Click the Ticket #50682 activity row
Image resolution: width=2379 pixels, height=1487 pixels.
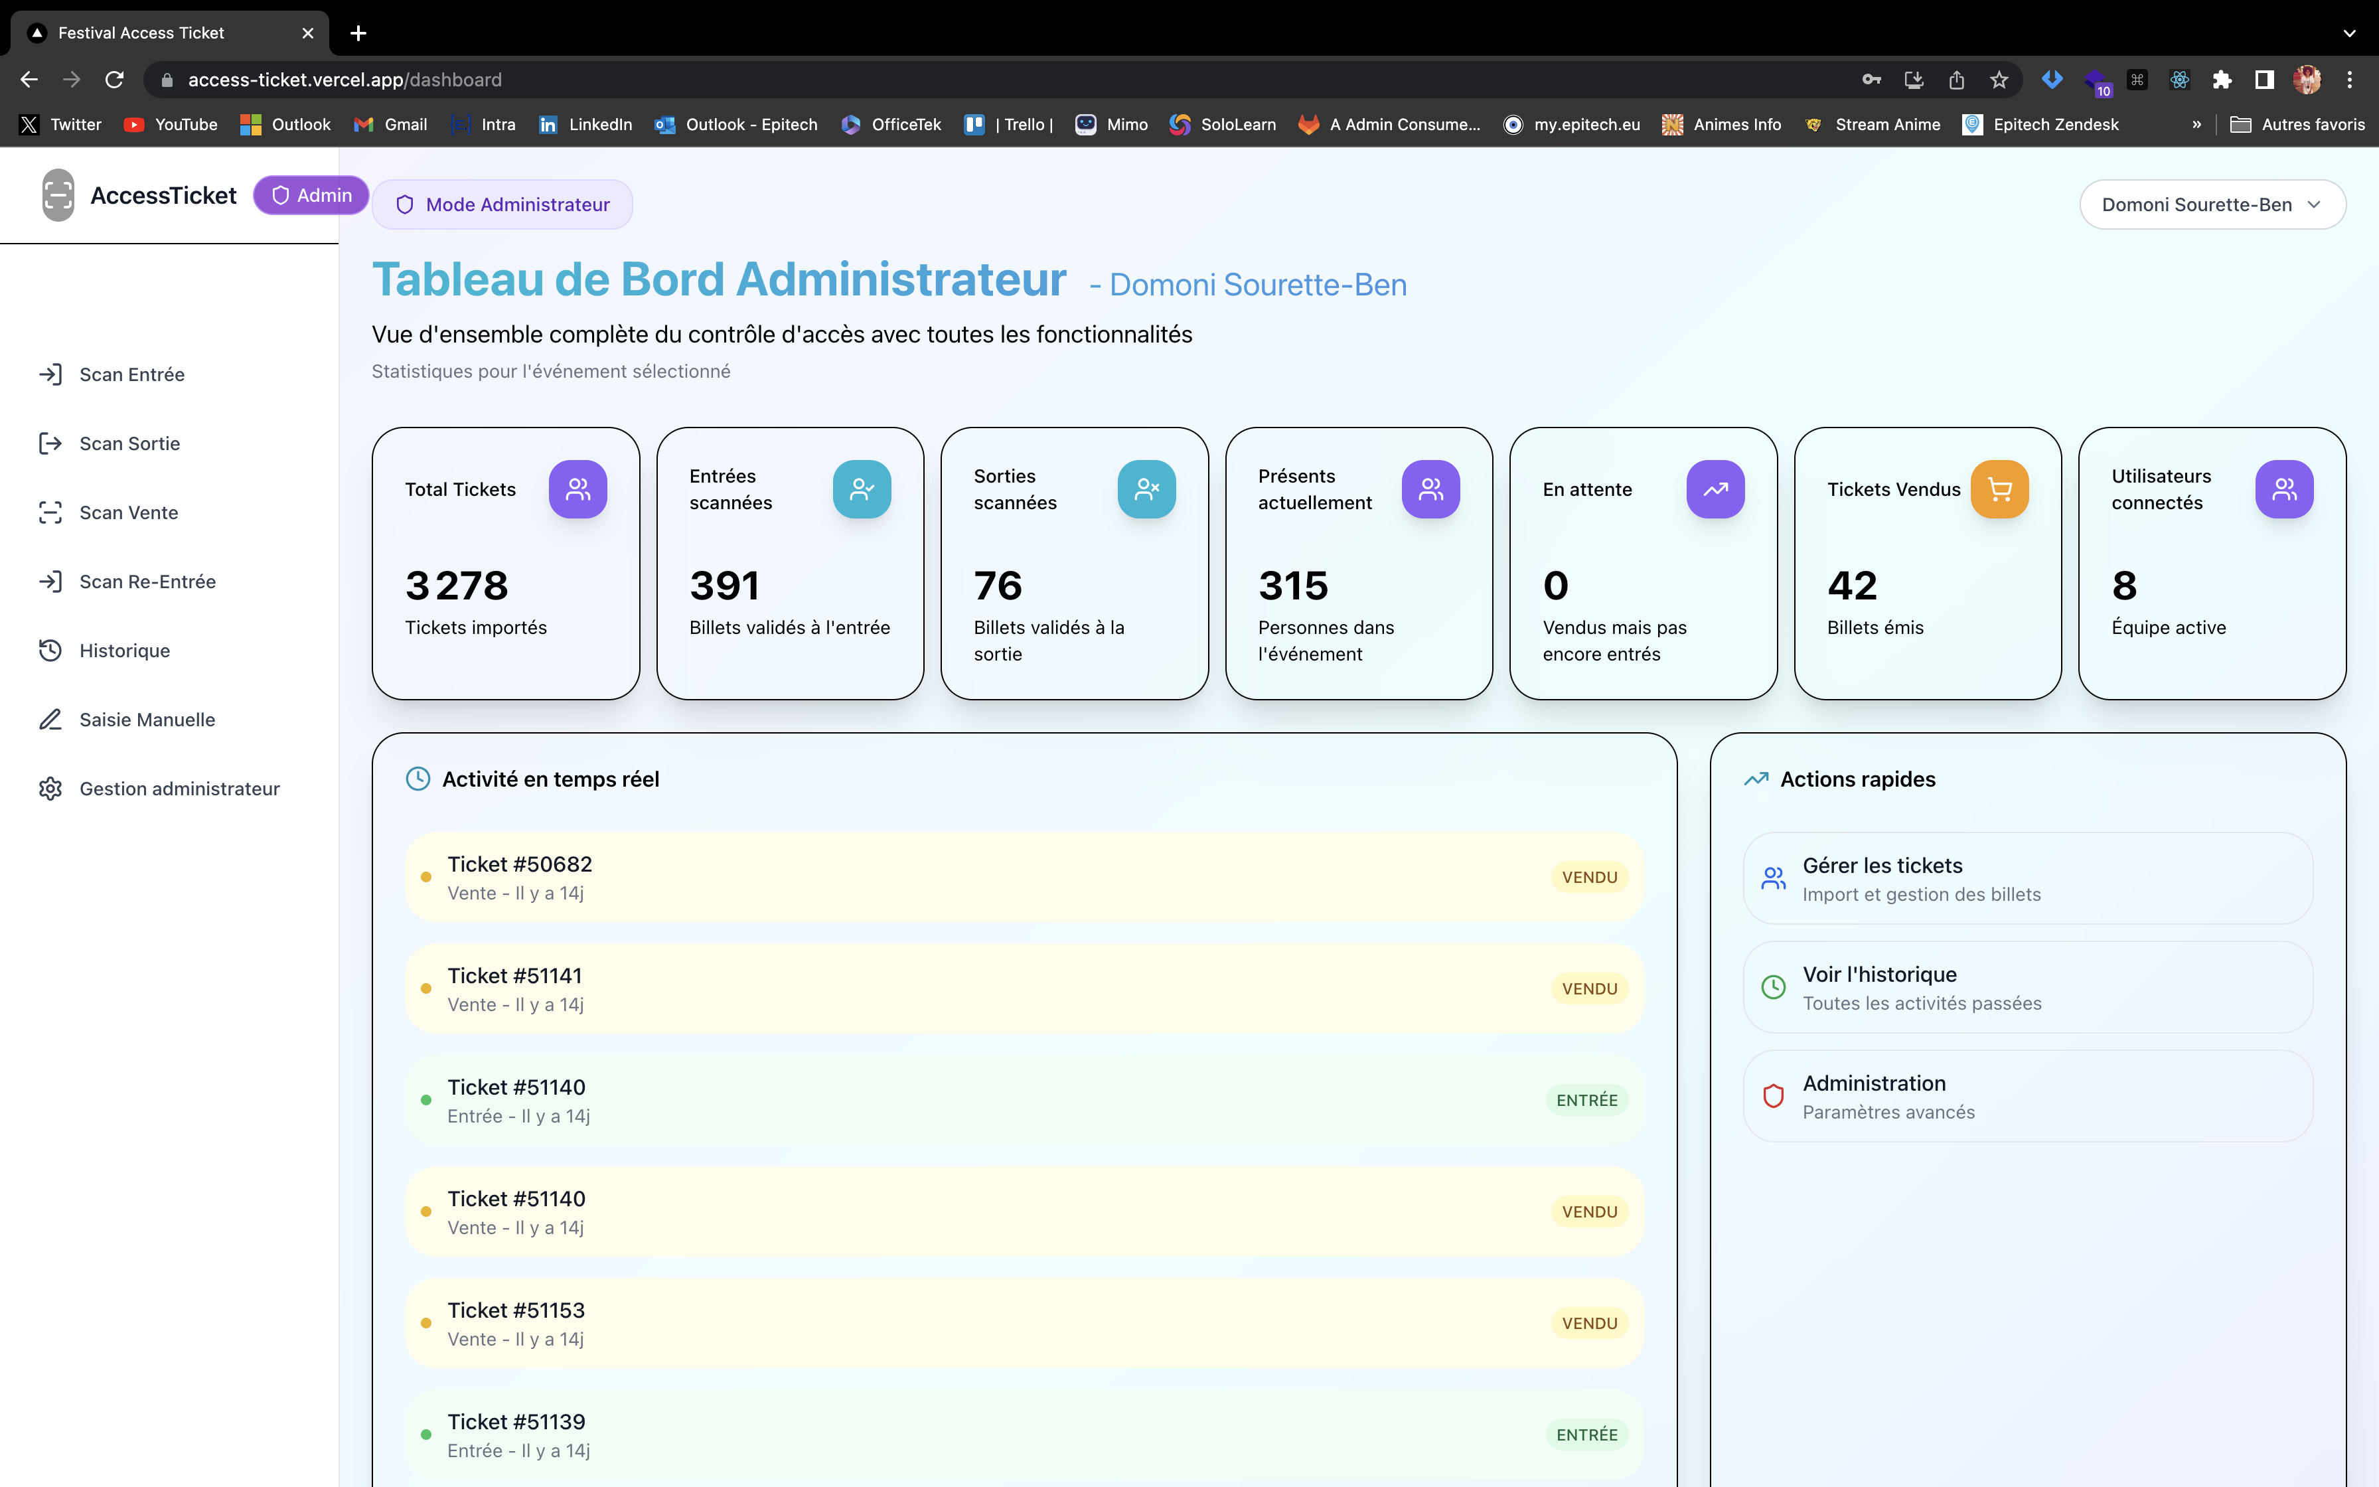(x=1022, y=877)
